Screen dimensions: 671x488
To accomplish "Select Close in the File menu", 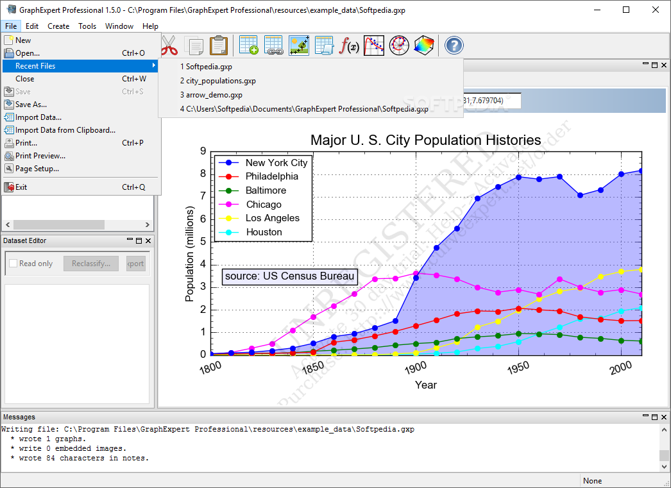I will coord(80,79).
